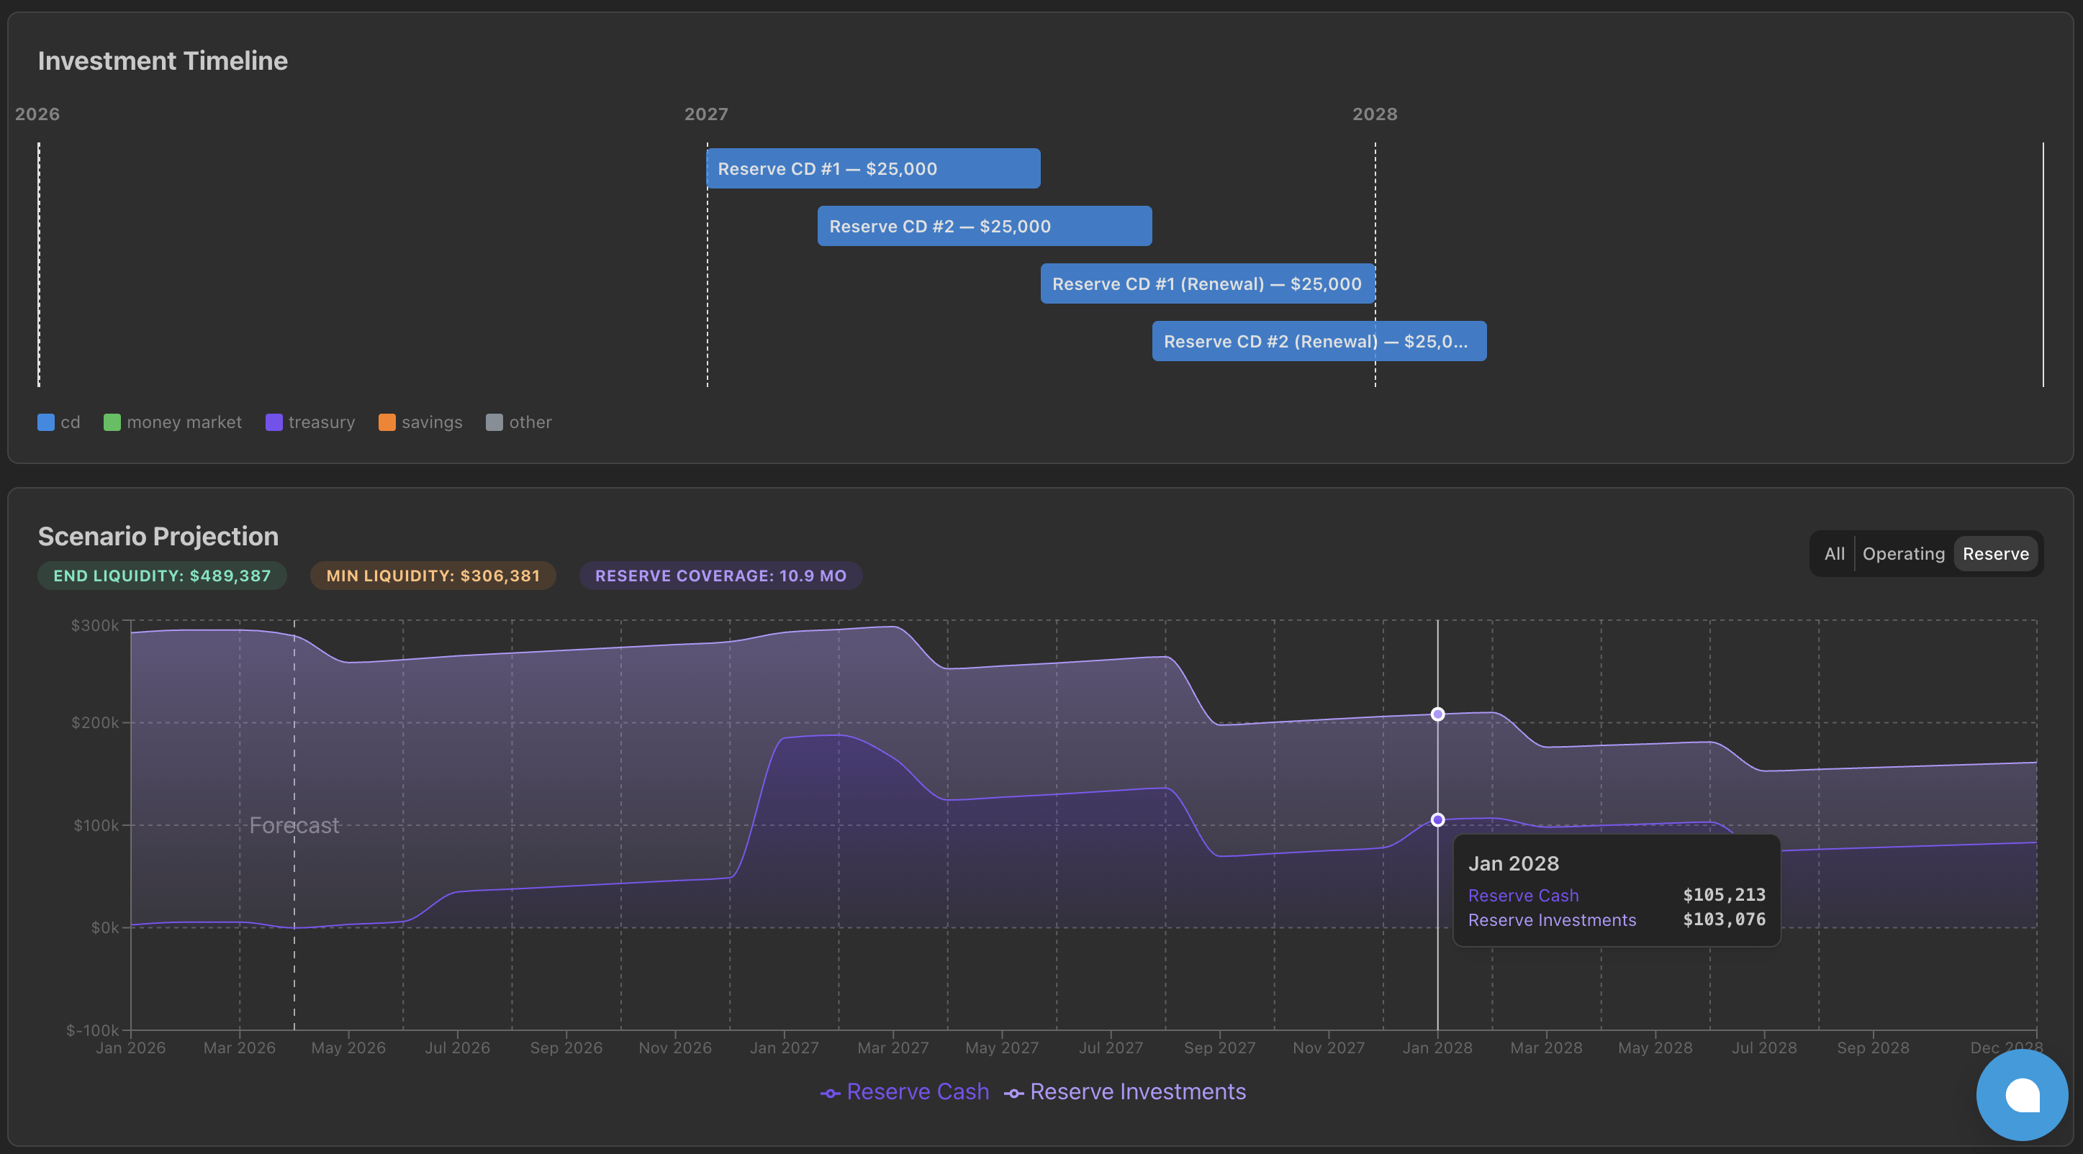This screenshot has height=1154, width=2083.
Task: Click the Reserve Coverage badge
Action: 720,576
